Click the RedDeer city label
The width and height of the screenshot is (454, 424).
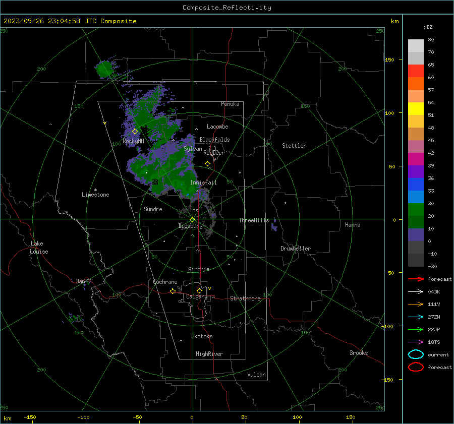coord(214,153)
